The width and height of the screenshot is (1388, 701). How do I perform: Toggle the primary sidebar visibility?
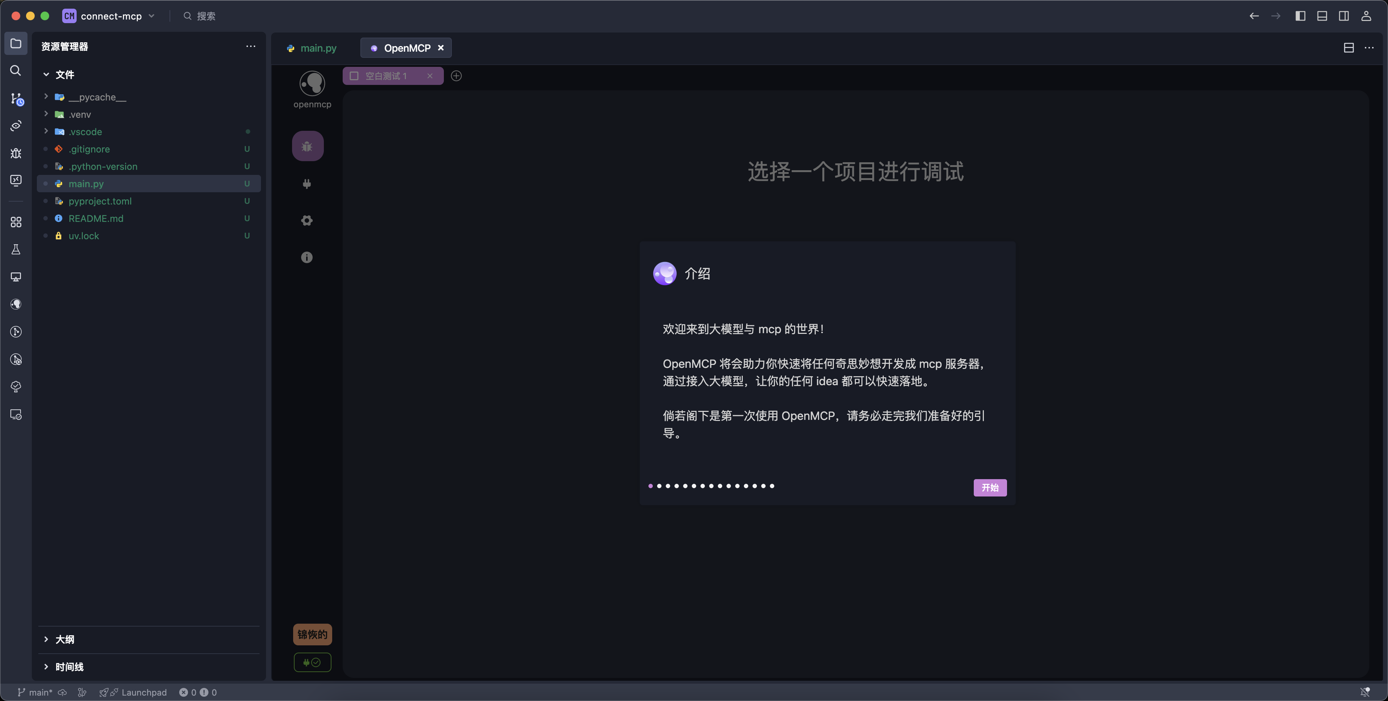(1300, 16)
